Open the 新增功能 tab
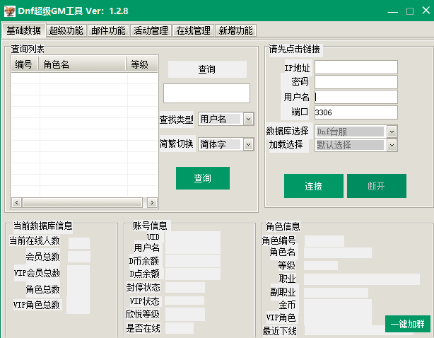This screenshot has height=338, width=434. (236, 30)
